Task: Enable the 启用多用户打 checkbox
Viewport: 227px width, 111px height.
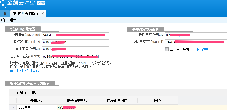Action: [x=167, y=49]
